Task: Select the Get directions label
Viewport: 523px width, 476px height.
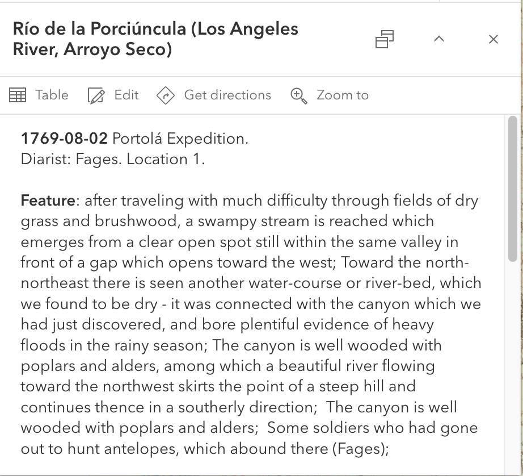Action: click(x=227, y=95)
